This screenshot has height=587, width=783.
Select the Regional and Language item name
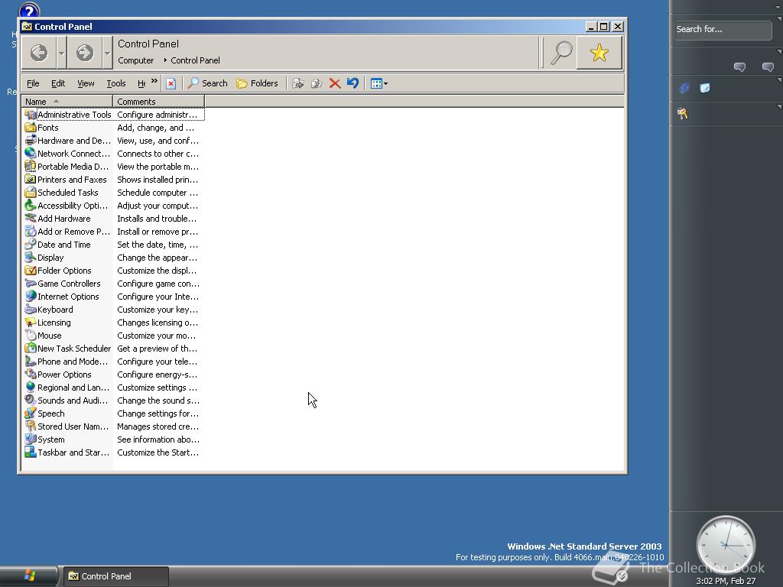[x=73, y=388]
